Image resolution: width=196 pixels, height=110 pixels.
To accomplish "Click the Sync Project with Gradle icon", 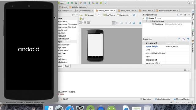I will click(89, 3).
